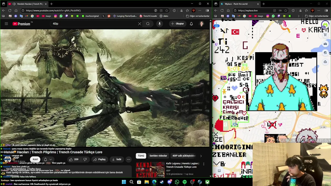Switch to the Hendek Hacıları browser tab

point(27,4)
